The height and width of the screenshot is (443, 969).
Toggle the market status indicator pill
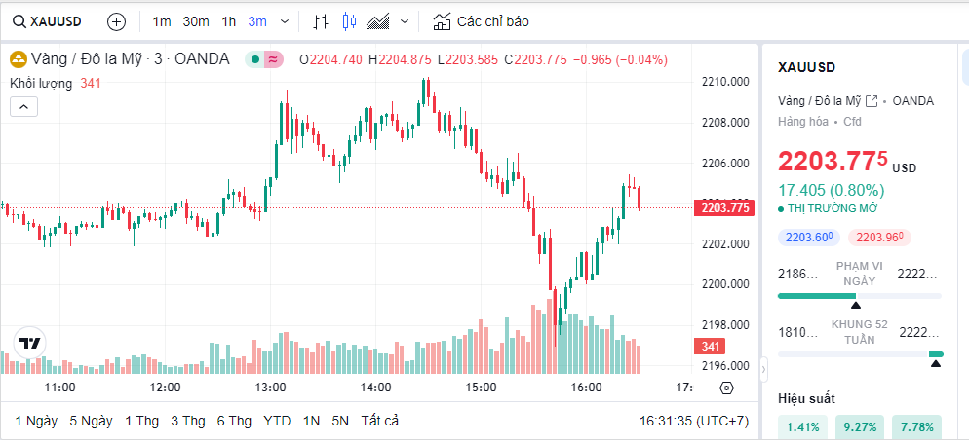click(x=264, y=59)
